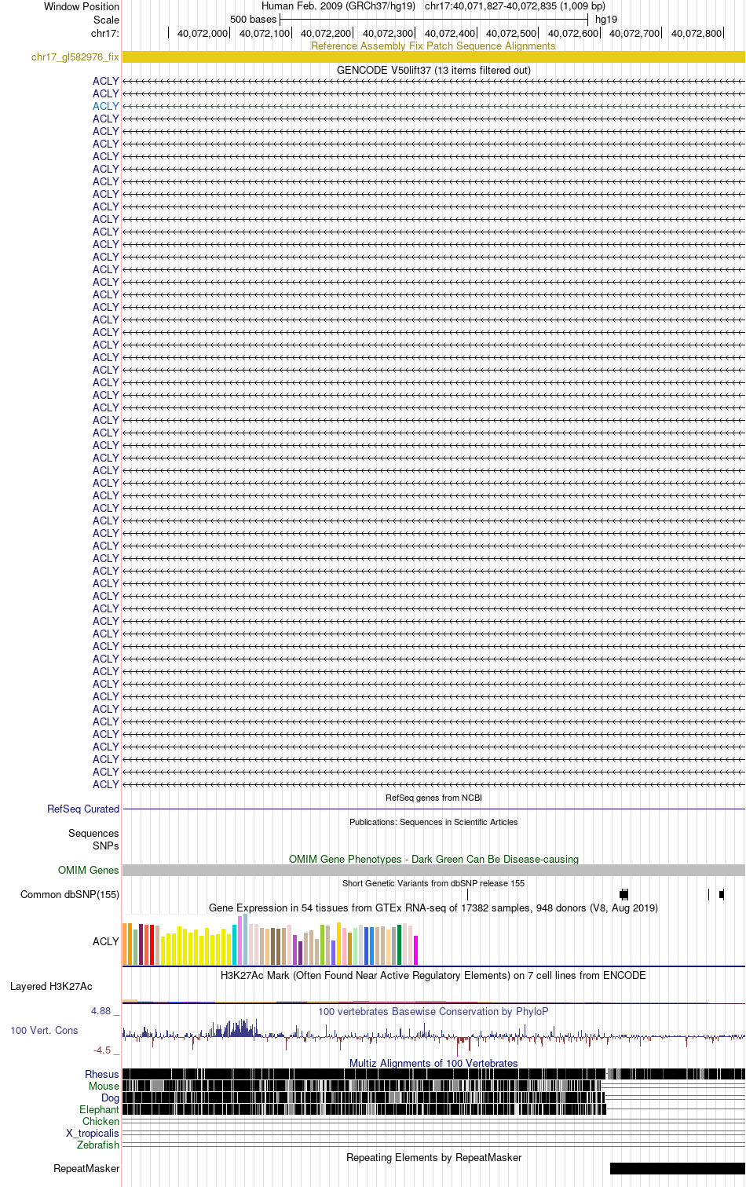Open the RefSeq Curated track label

pos(83,809)
